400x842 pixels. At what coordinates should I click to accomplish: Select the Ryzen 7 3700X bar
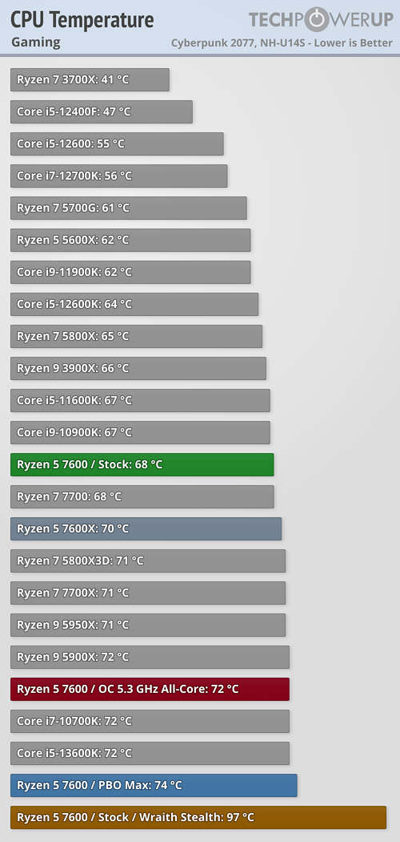tap(90, 79)
